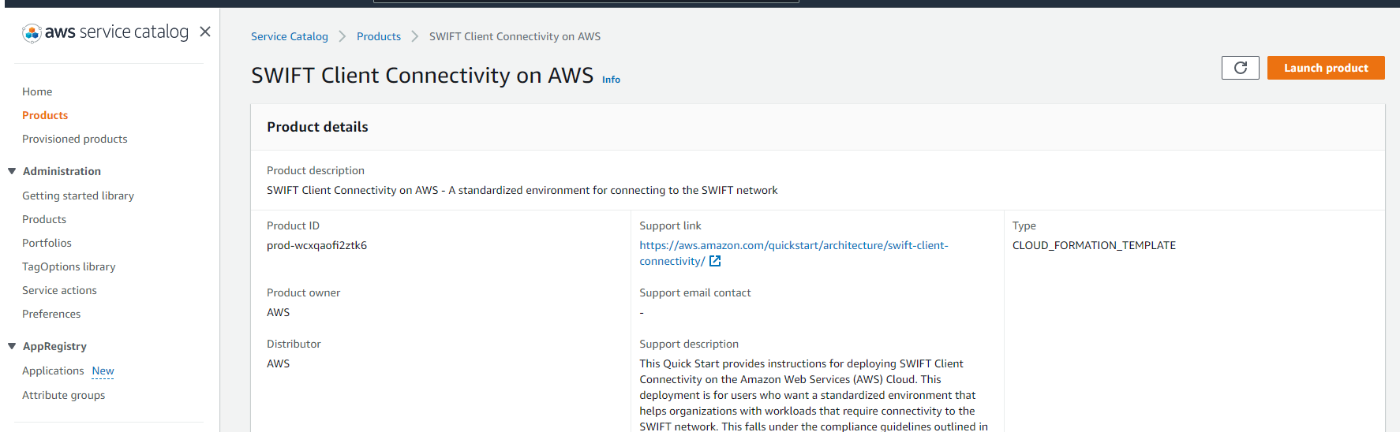This screenshot has width=1400, height=432.
Task: Click the refresh icon button
Action: pyautogui.click(x=1240, y=68)
